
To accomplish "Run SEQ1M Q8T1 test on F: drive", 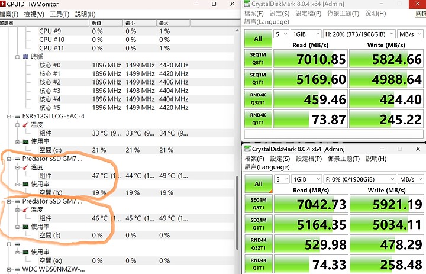I will pos(259,204).
